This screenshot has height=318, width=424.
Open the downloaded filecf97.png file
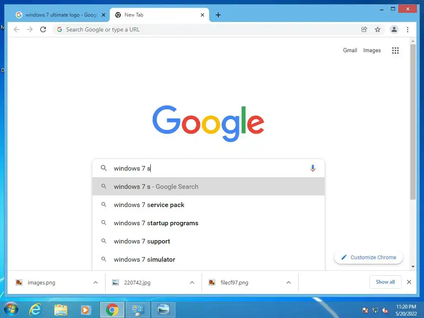234,282
